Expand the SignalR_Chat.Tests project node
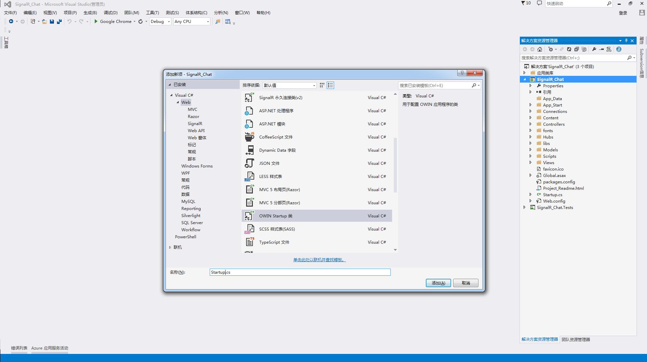 (524, 207)
